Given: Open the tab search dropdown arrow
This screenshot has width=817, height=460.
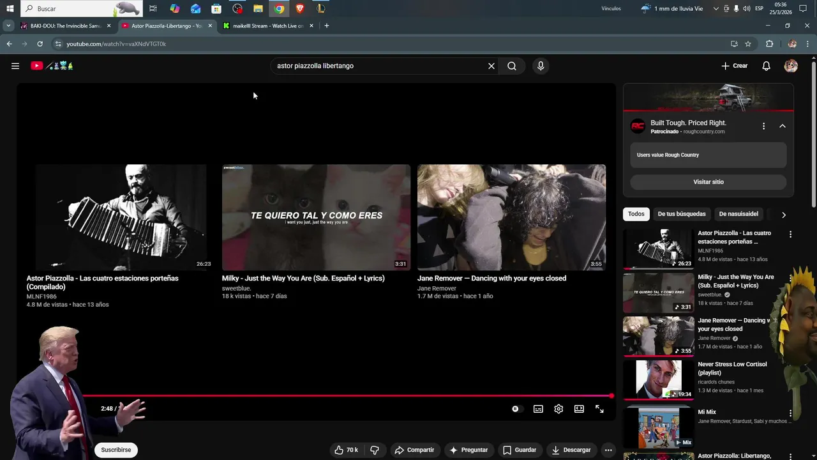Looking at the screenshot, I should coord(8,26).
